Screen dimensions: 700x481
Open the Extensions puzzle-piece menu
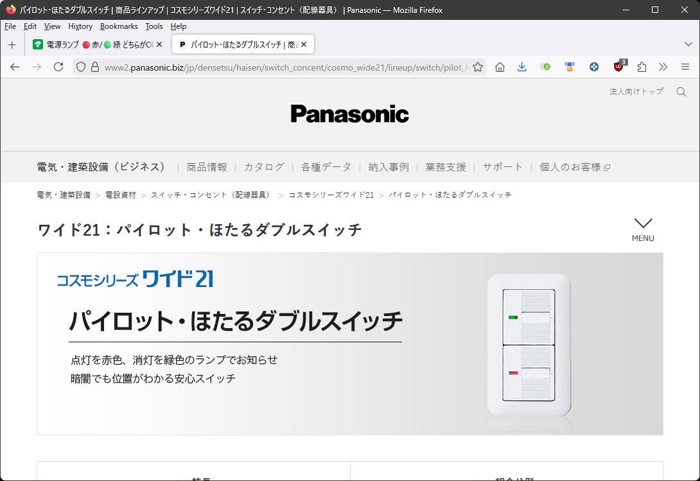click(x=641, y=67)
